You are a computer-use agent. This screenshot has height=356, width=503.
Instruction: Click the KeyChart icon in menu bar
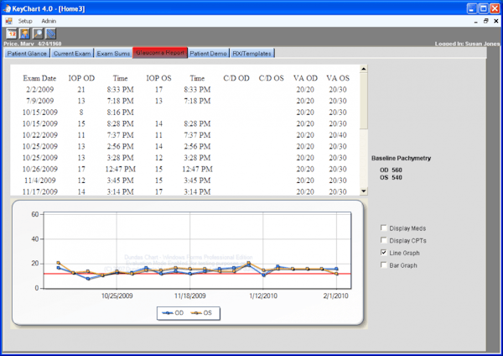(8, 19)
